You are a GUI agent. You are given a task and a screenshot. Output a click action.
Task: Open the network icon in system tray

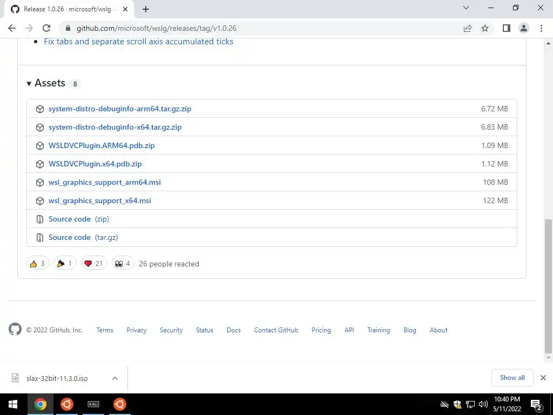pos(470,404)
